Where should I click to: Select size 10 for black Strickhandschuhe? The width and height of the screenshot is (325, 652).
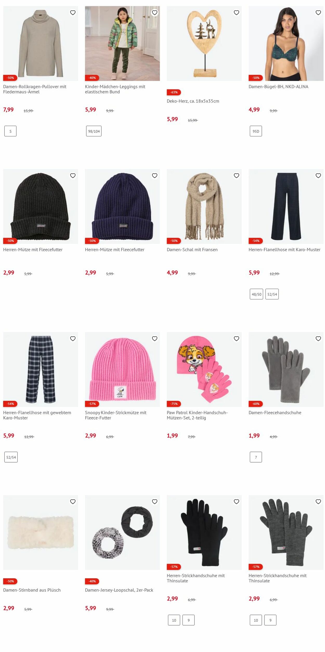pyautogui.click(x=174, y=620)
